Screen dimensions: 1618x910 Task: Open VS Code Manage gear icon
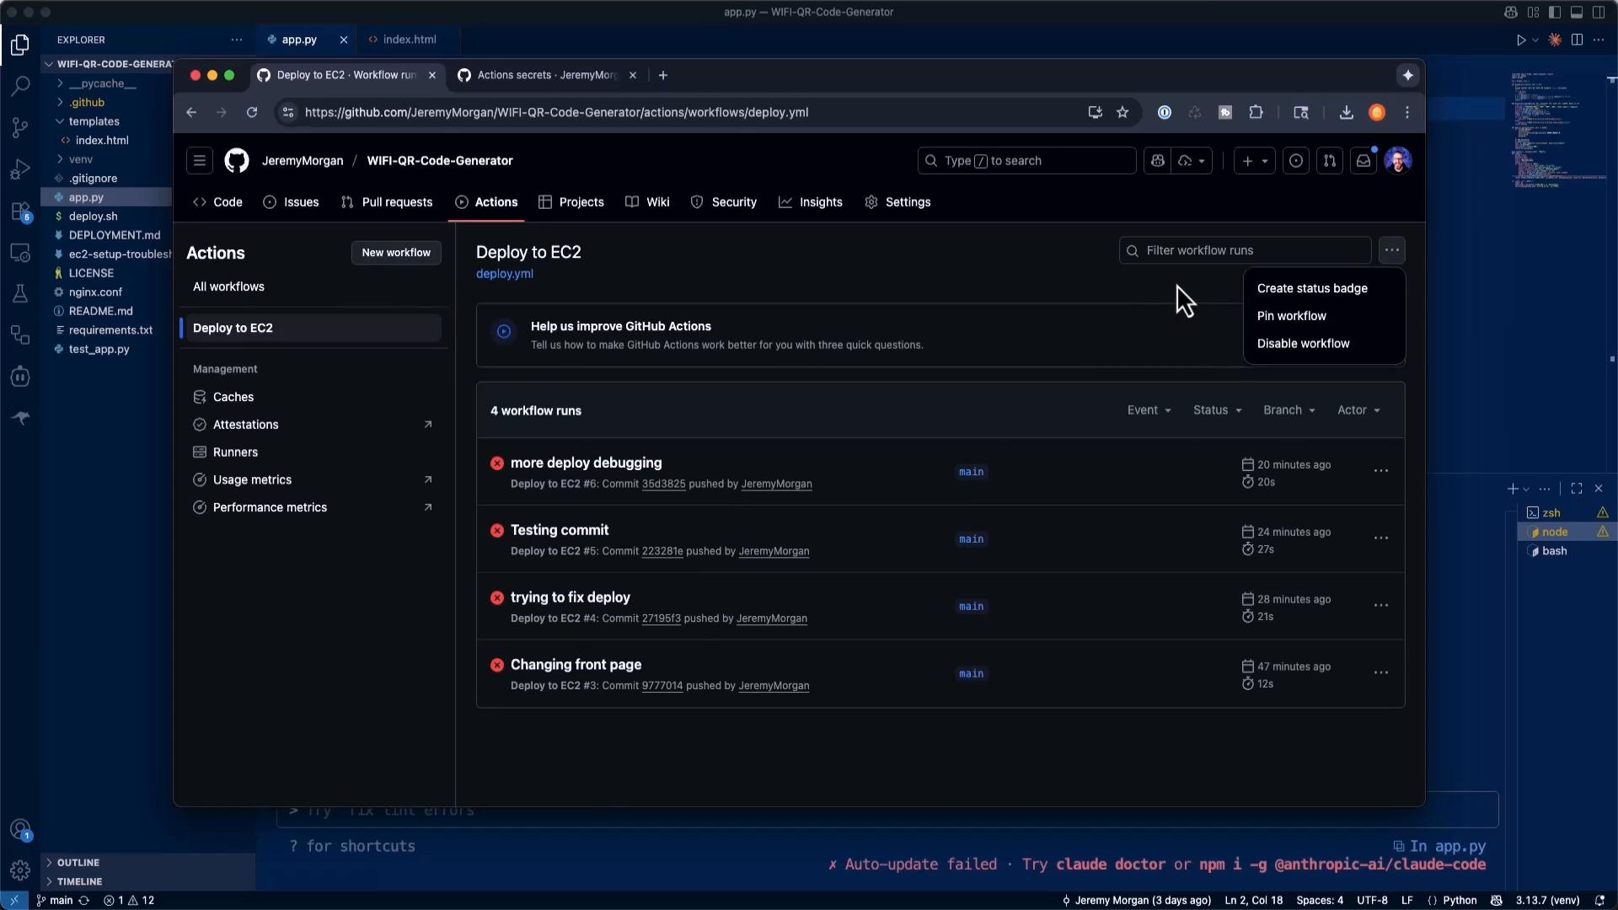(20, 870)
